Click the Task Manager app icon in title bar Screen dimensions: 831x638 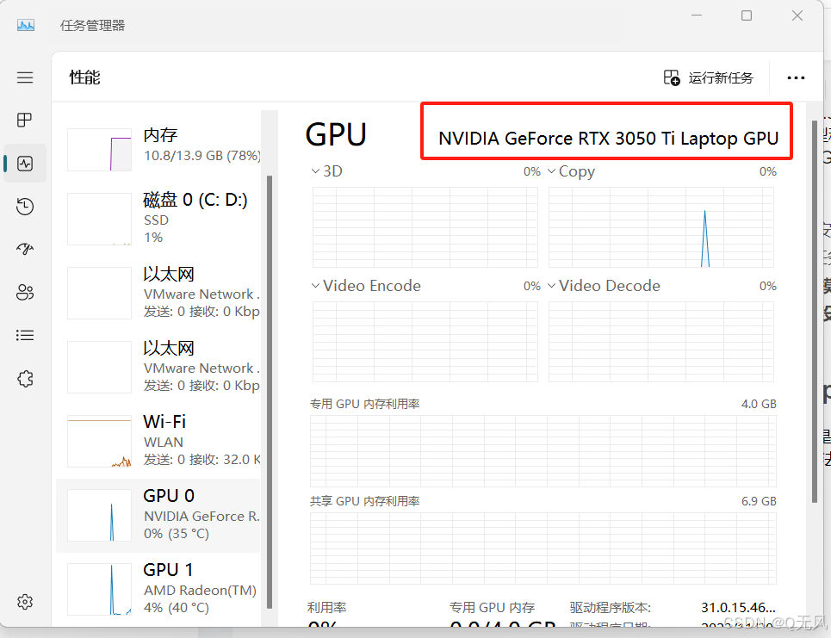click(26, 25)
